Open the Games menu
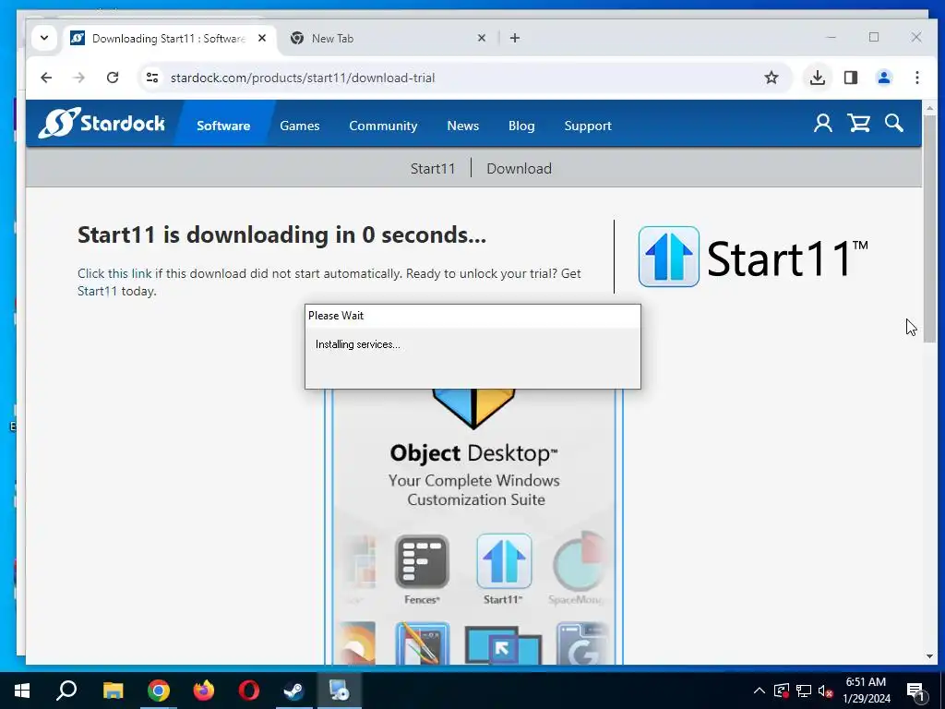 (x=300, y=126)
